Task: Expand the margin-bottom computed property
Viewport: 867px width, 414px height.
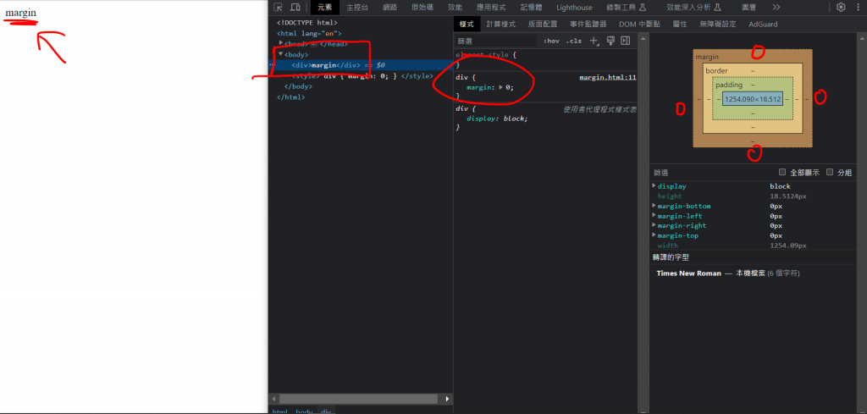Action: [654, 206]
